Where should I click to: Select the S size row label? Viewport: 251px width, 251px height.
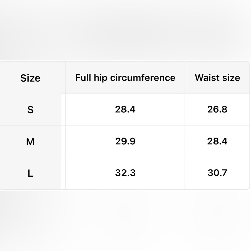(30, 110)
